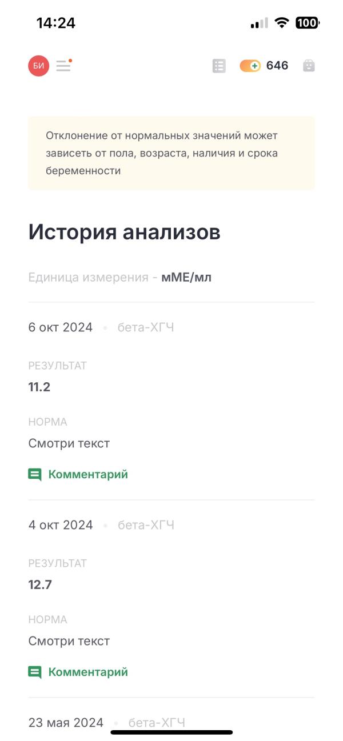The height and width of the screenshot is (741, 343).
Task: Tap comment icon for 6 окт 2024
Action: pyautogui.click(x=35, y=475)
